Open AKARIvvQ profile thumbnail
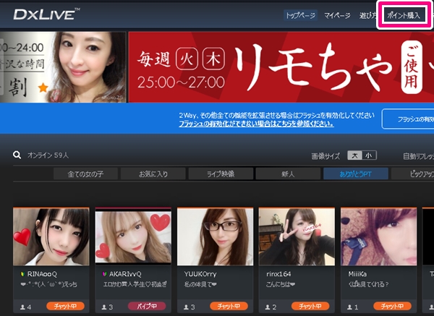This screenshot has height=316, width=434. 133,237
